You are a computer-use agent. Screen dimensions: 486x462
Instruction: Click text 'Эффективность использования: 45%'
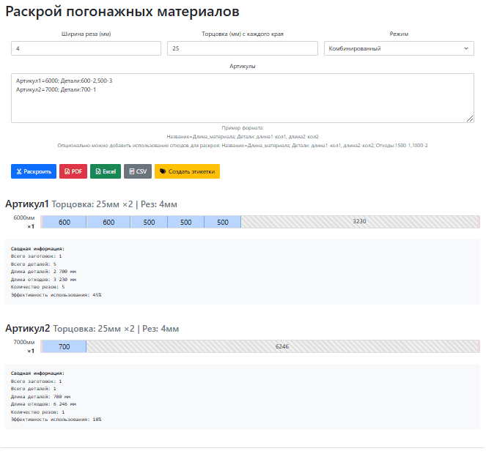pos(56,295)
